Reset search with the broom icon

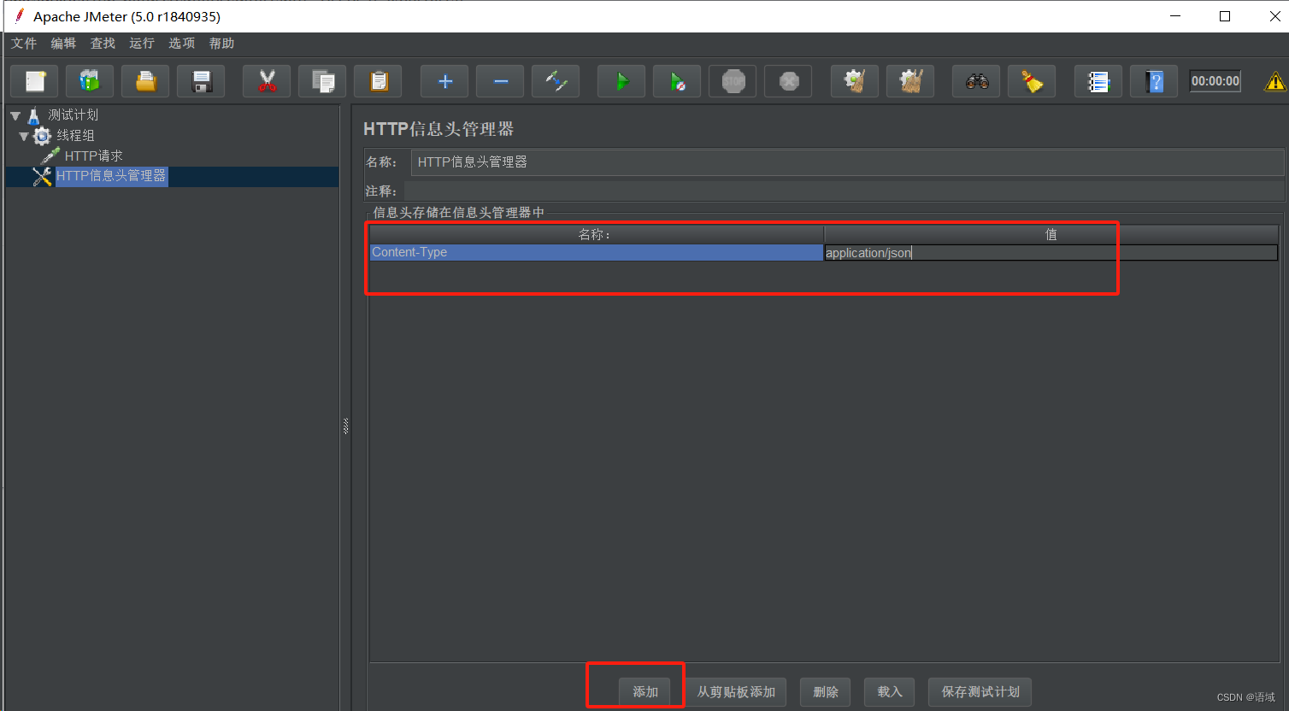[1032, 81]
